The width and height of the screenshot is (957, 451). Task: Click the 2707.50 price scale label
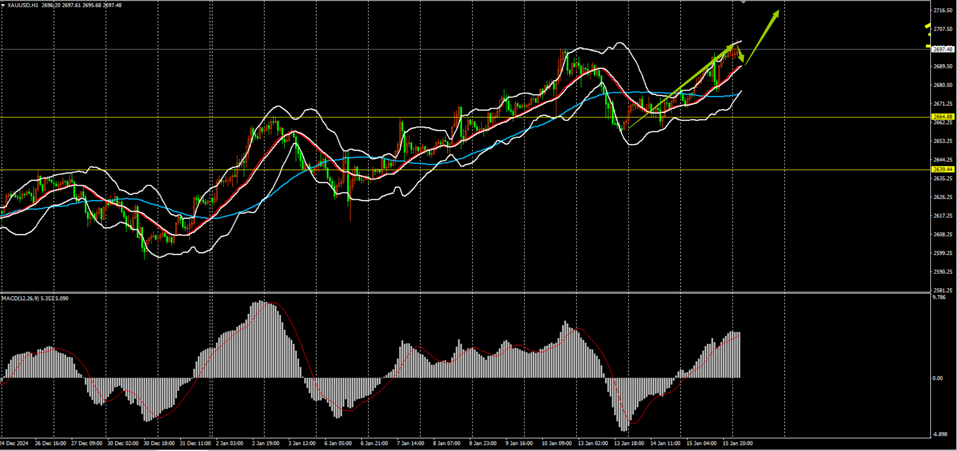pos(943,29)
